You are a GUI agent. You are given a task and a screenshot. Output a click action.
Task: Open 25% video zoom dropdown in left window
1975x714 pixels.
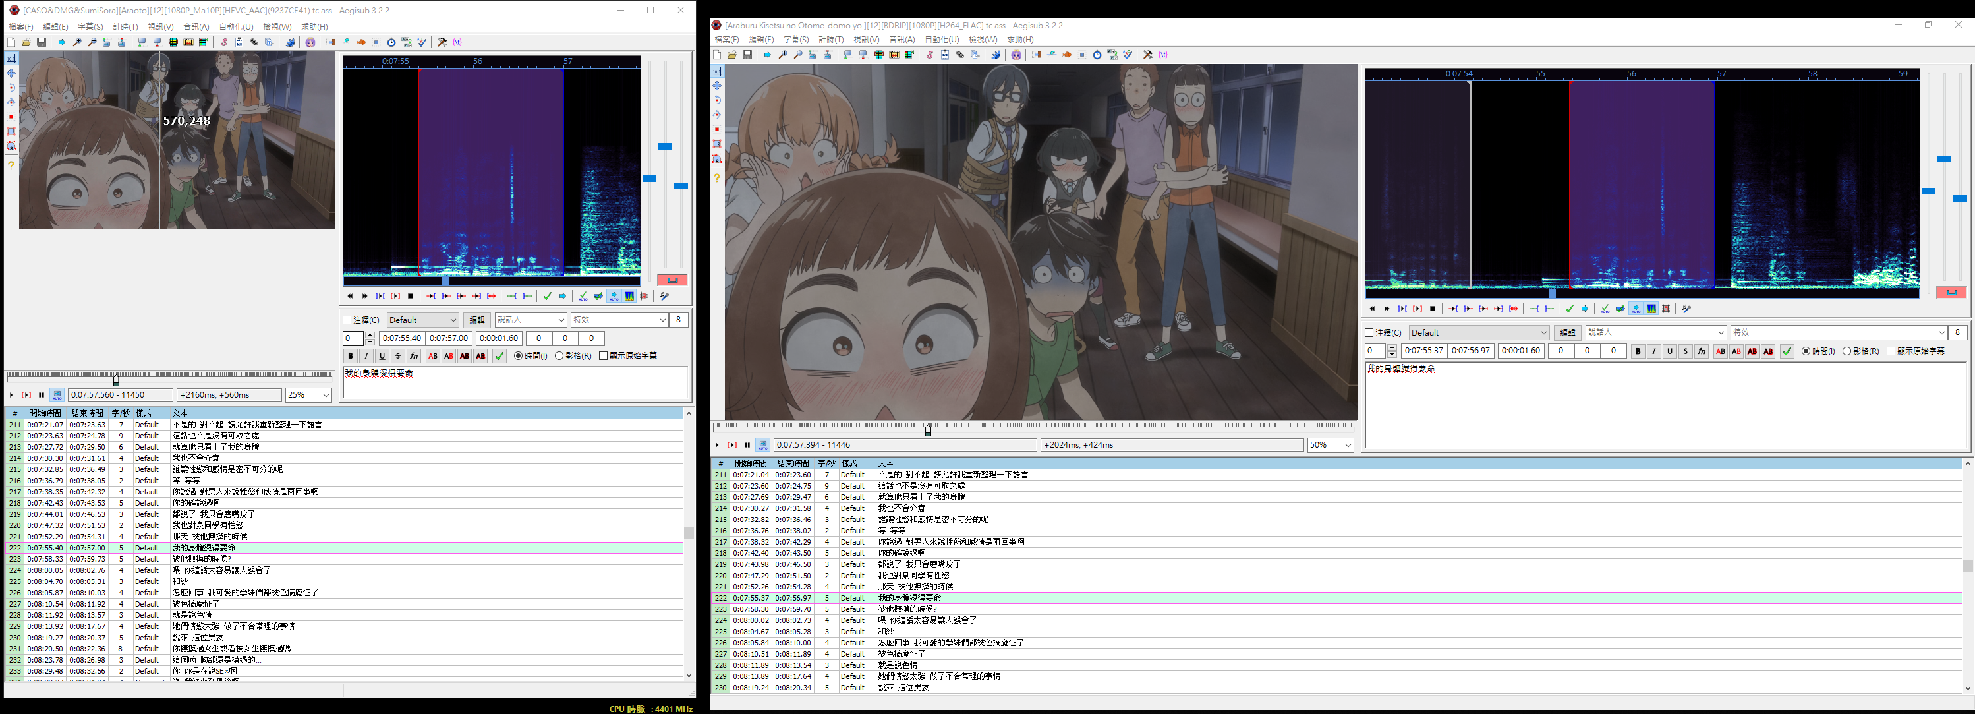pos(308,395)
